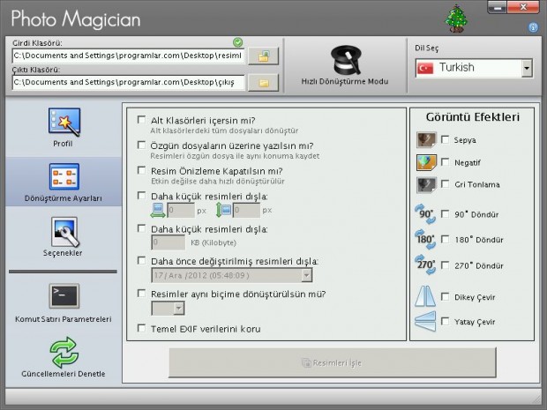Open Komut Satırı Parametreleri terminal icon

[64, 296]
